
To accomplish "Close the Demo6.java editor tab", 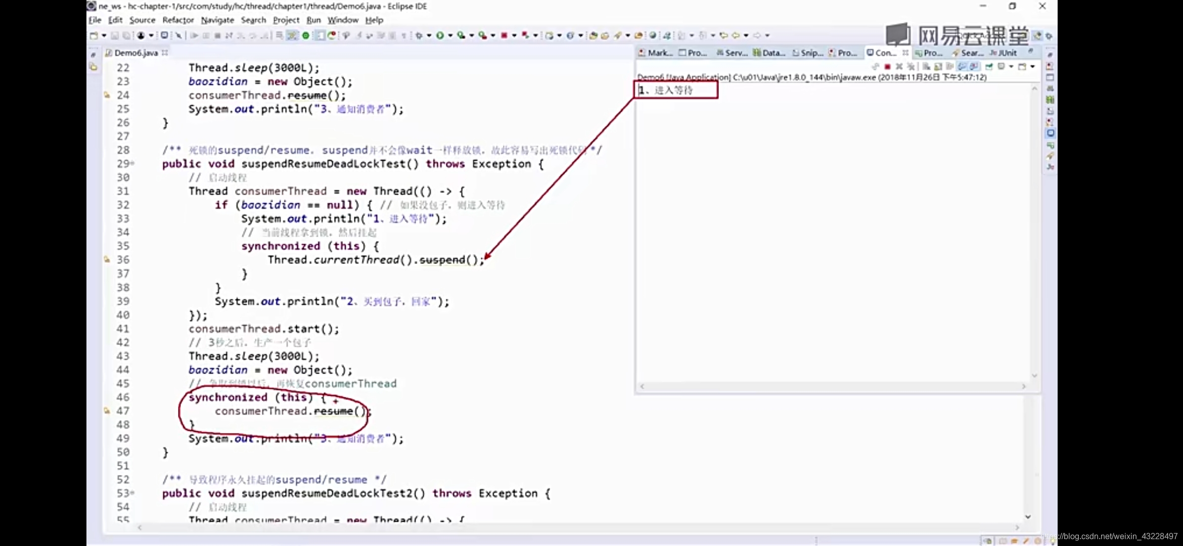I will 165,52.
